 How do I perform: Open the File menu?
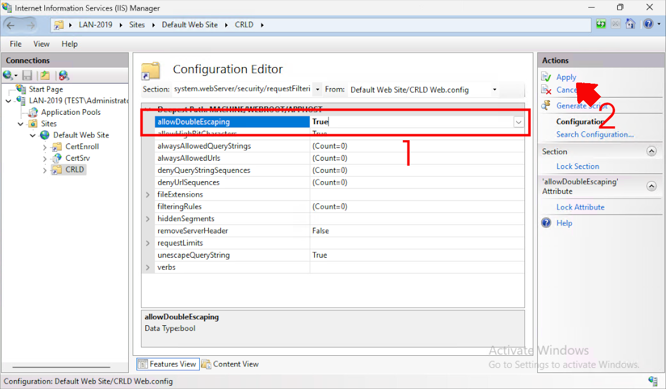[16, 44]
